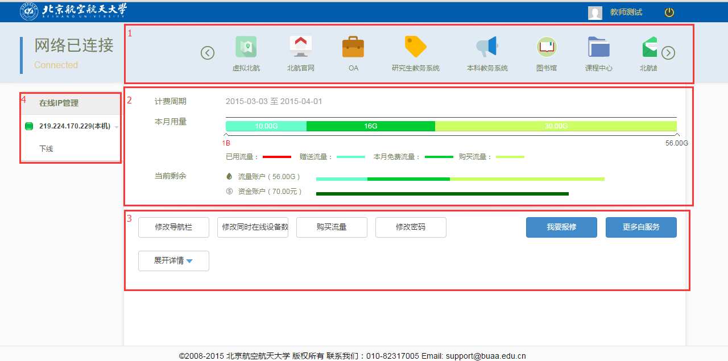Expand the dropdown beside IP 219.224.170.229
728x361 pixels.
tap(117, 127)
